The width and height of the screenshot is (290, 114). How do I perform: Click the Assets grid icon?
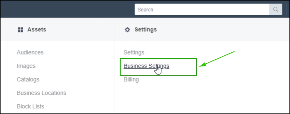pos(20,30)
